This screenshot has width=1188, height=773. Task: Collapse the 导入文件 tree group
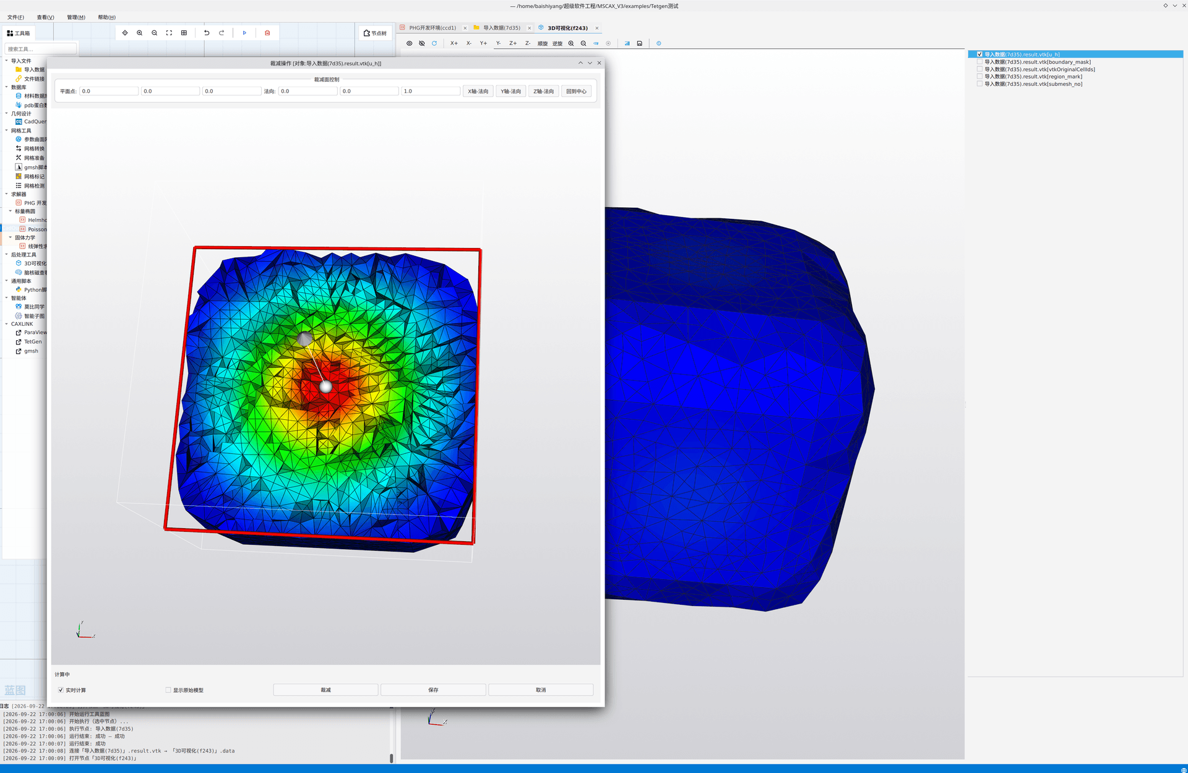coord(7,61)
